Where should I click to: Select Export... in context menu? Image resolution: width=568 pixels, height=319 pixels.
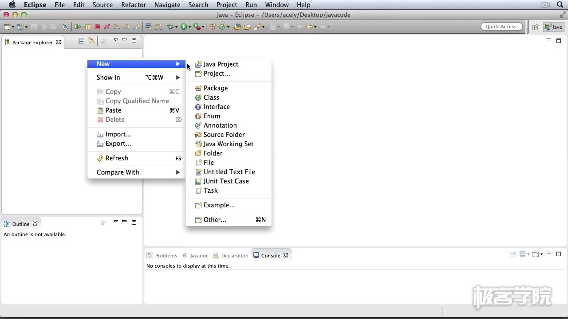click(136, 143)
